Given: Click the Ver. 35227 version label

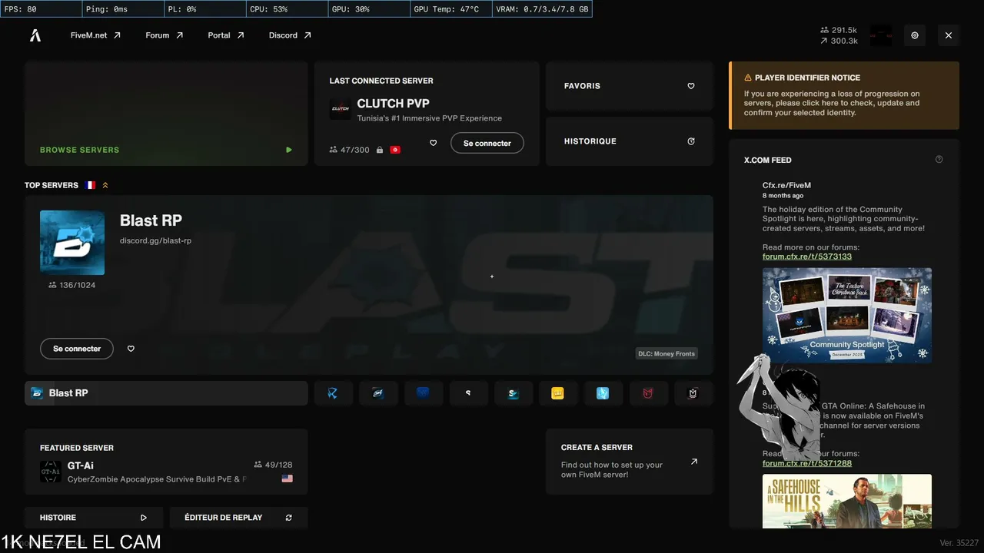Looking at the screenshot, I should [958, 543].
